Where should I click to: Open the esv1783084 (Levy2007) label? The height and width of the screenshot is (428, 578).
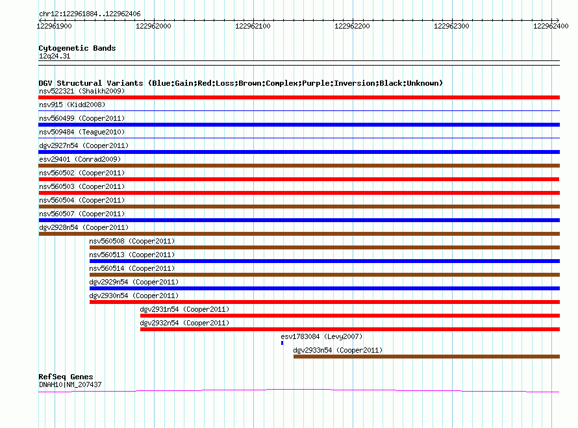coord(321,336)
